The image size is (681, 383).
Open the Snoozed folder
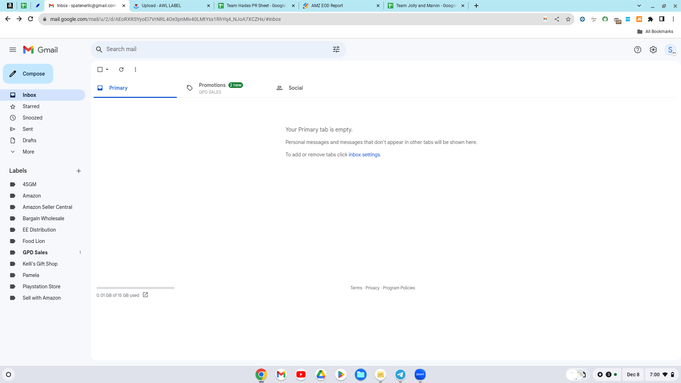click(x=43, y=118)
